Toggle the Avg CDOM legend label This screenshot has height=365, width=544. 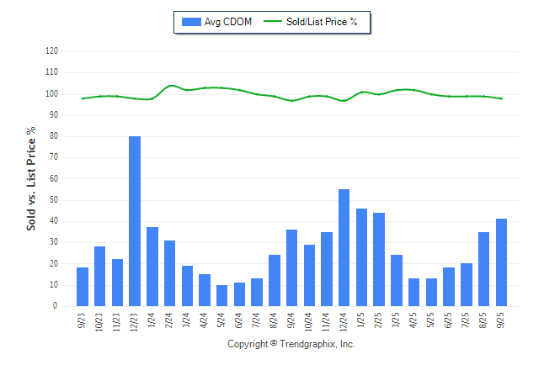229,22
